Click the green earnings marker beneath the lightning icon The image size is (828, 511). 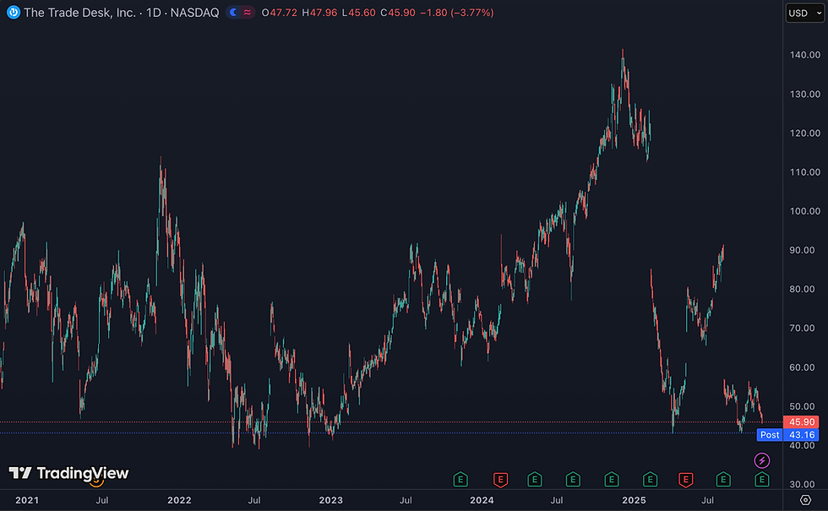(761, 480)
